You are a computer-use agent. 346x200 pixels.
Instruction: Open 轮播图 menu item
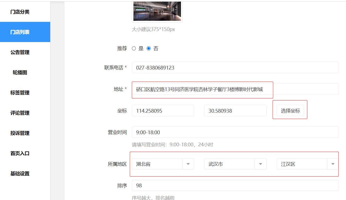pyautogui.click(x=20, y=73)
